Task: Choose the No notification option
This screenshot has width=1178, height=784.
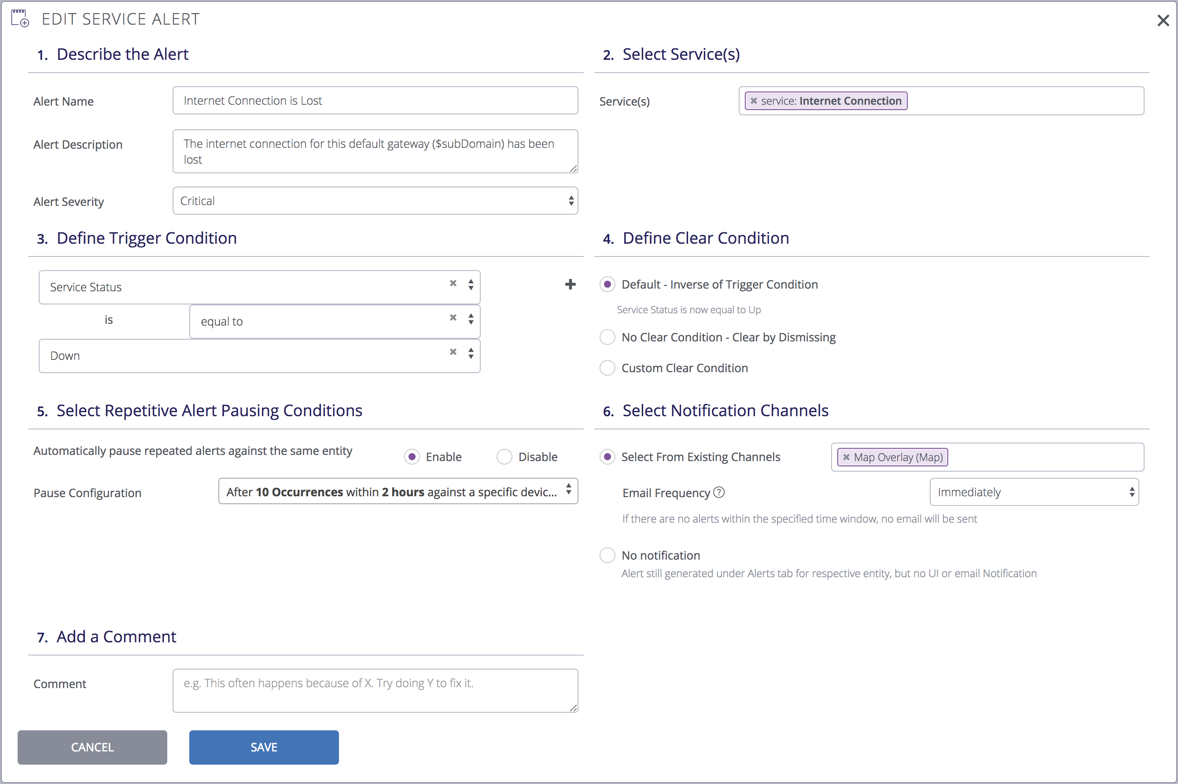Action: click(606, 555)
